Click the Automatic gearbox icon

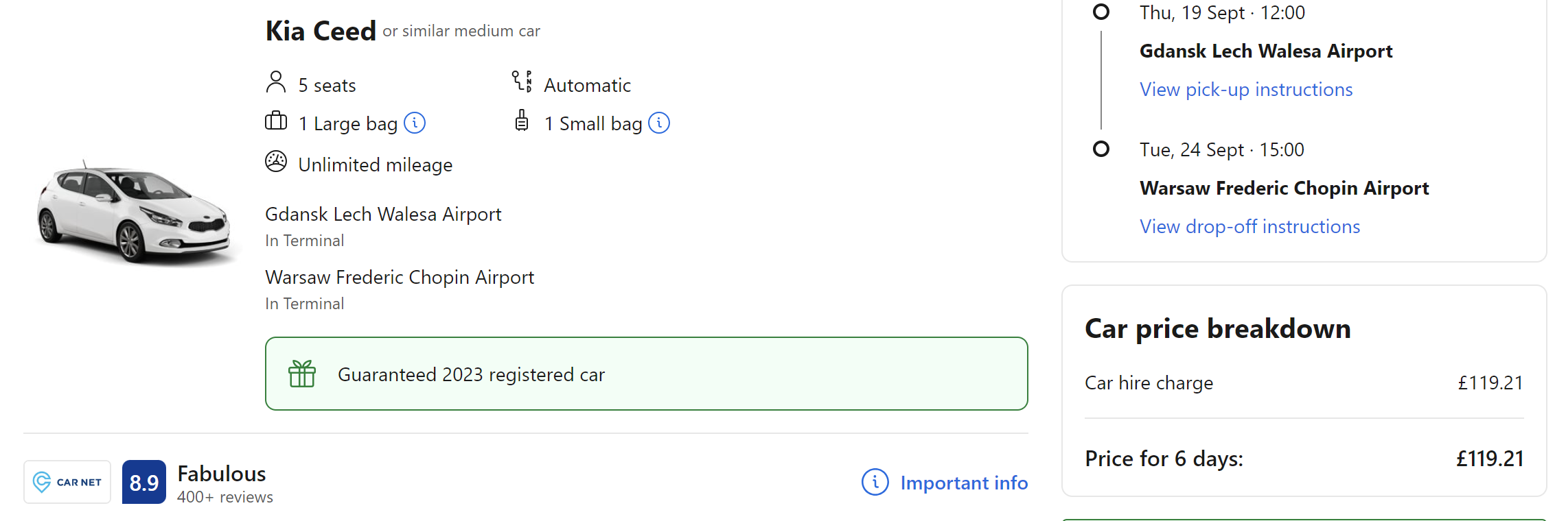pyautogui.click(x=522, y=81)
